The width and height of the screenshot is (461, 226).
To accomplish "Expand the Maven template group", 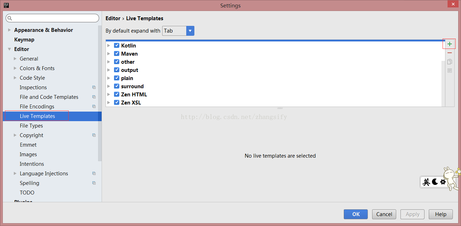I will point(109,53).
